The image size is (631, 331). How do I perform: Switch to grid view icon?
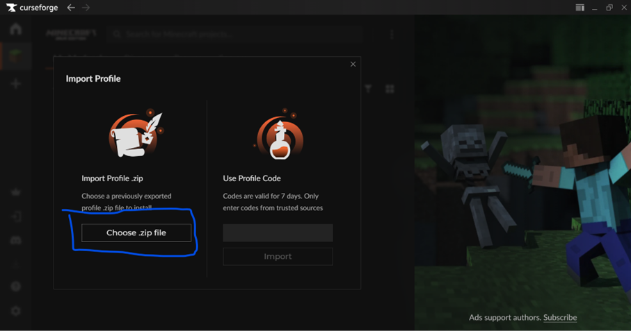(390, 89)
